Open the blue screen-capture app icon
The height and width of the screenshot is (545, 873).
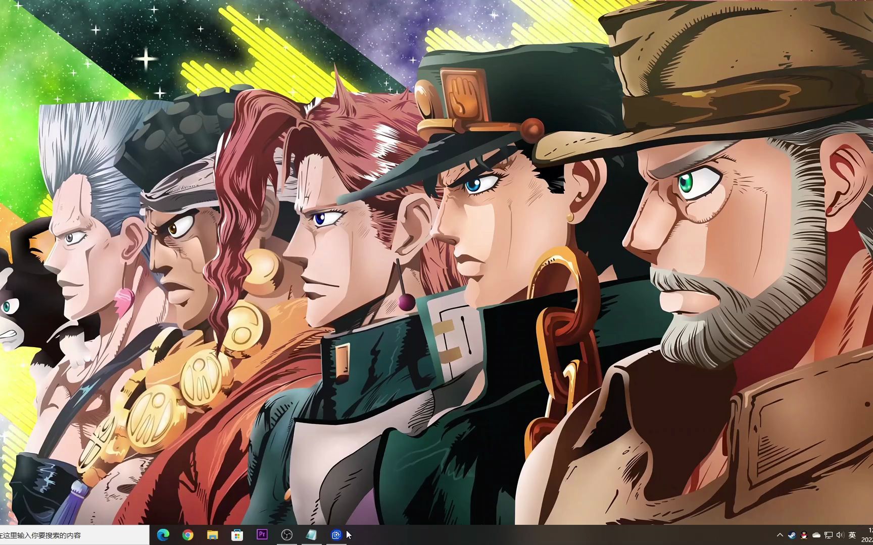(x=336, y=535)
